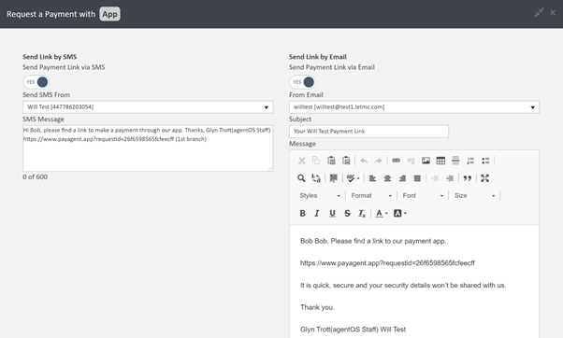Click the 'Thank you.' line in message
This screenshot has width=563, height=338.
317,307
